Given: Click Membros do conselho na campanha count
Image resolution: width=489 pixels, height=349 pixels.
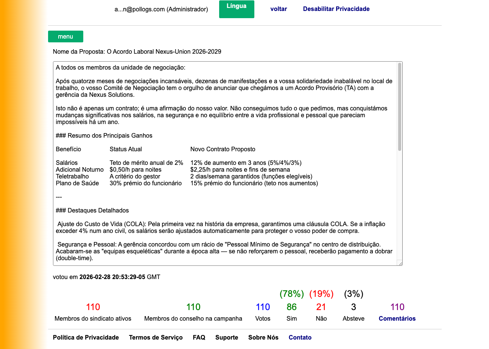Looking at the screenshot, I should coord(193,307).
